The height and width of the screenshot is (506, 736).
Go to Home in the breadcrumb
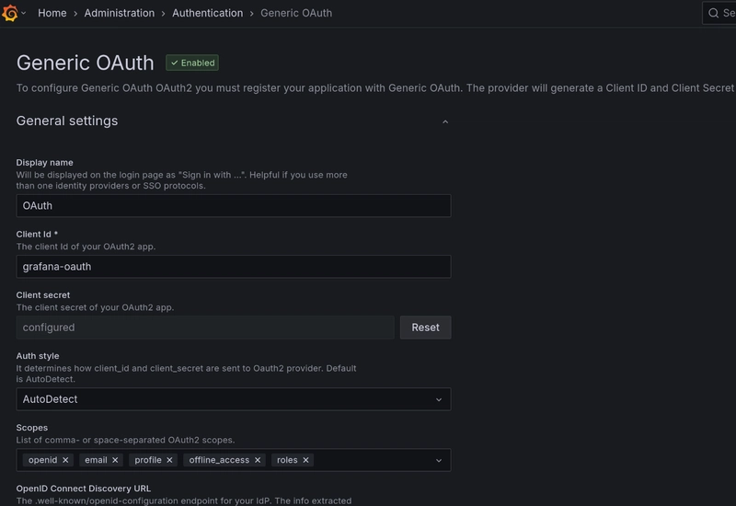52,13
